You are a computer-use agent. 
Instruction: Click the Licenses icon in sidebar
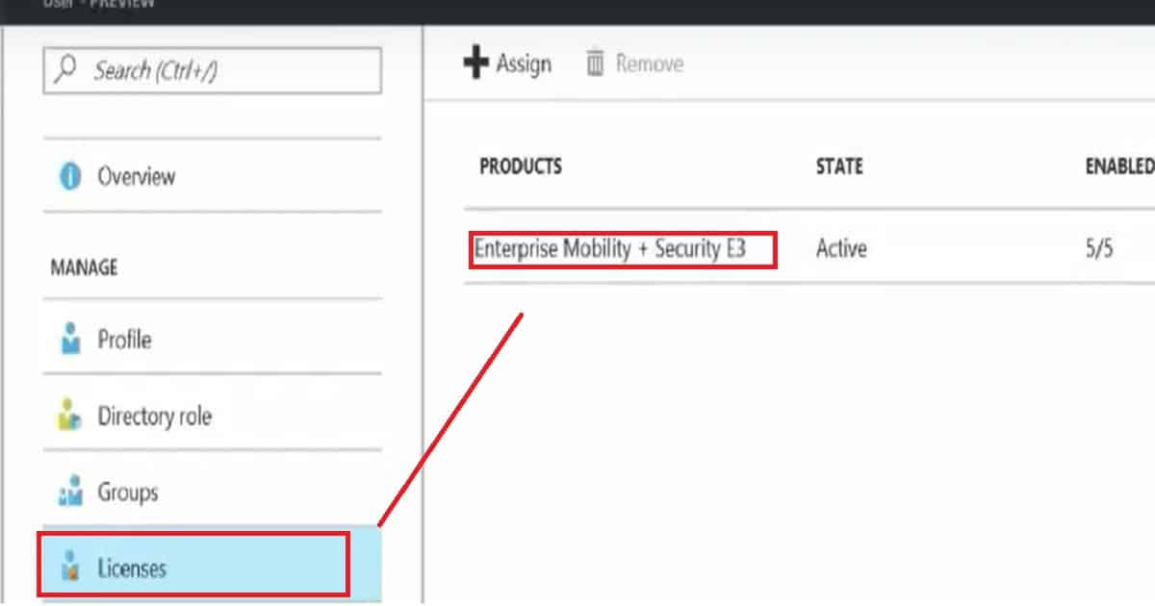[x=70, y=568]
